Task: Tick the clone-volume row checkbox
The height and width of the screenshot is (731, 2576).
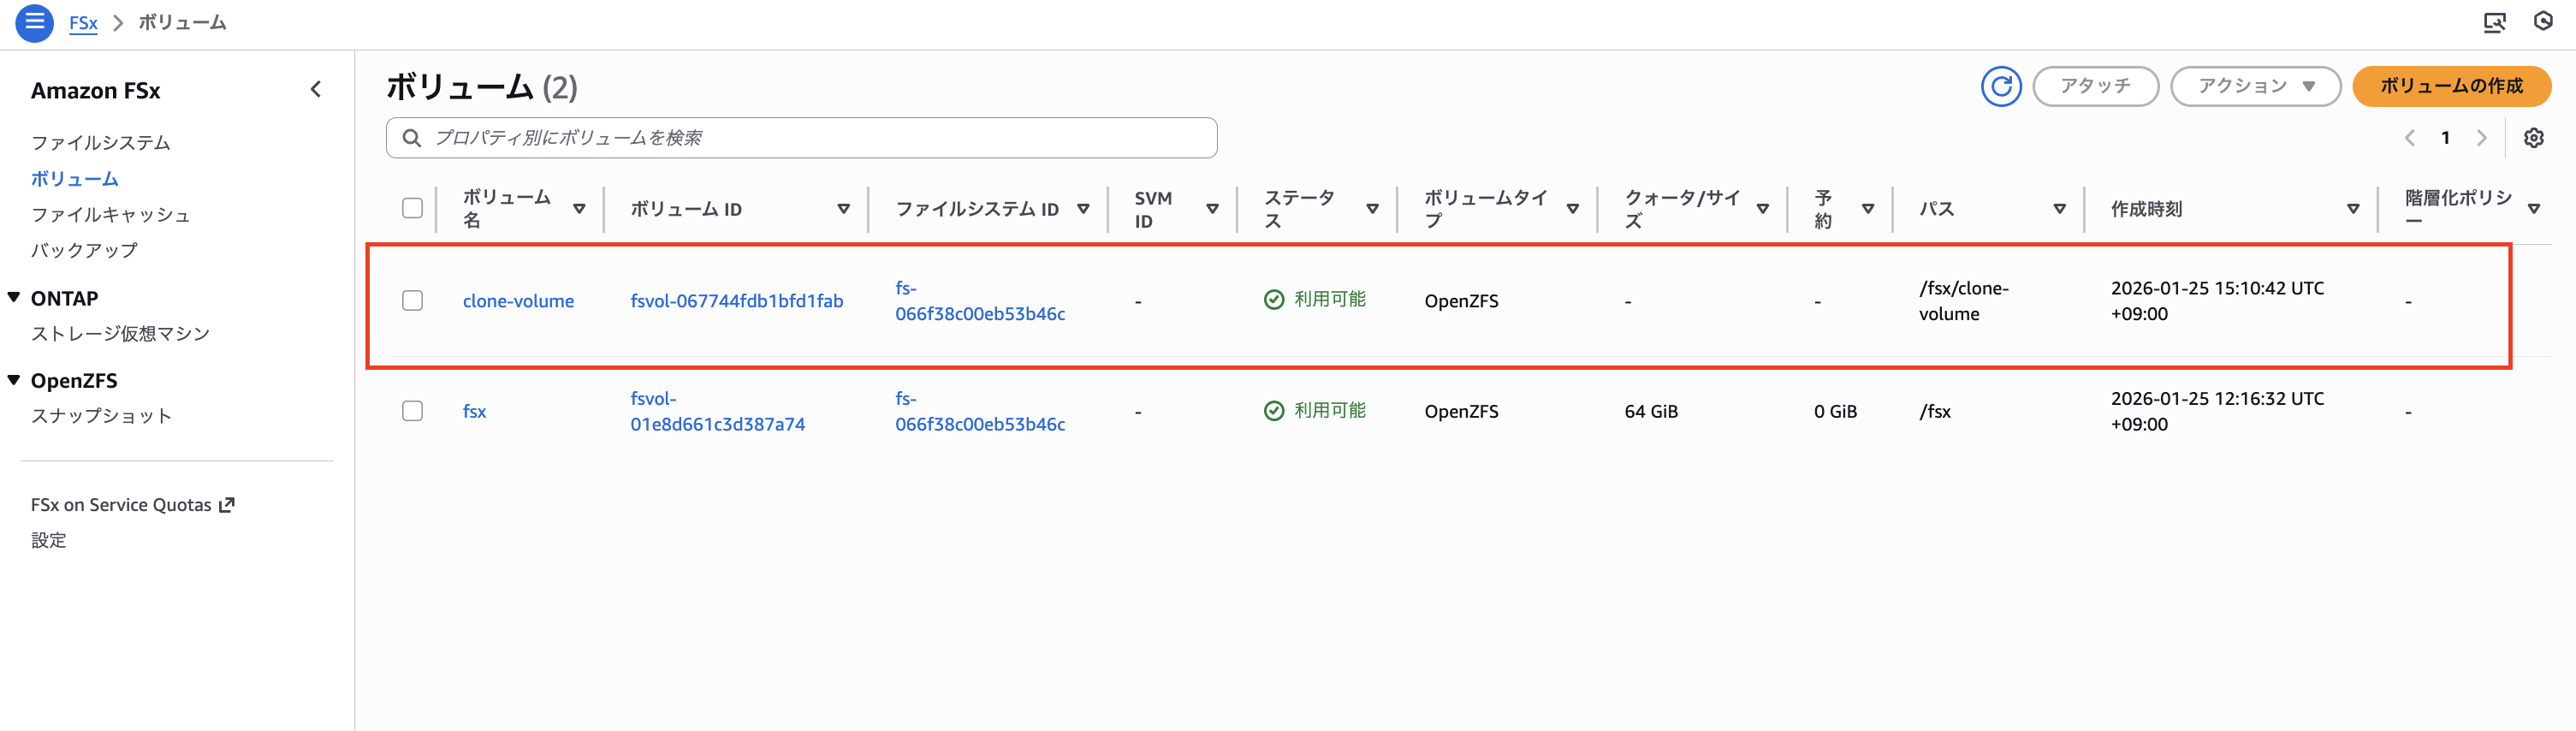Action: pyautogui.click(x=412, y=300)
